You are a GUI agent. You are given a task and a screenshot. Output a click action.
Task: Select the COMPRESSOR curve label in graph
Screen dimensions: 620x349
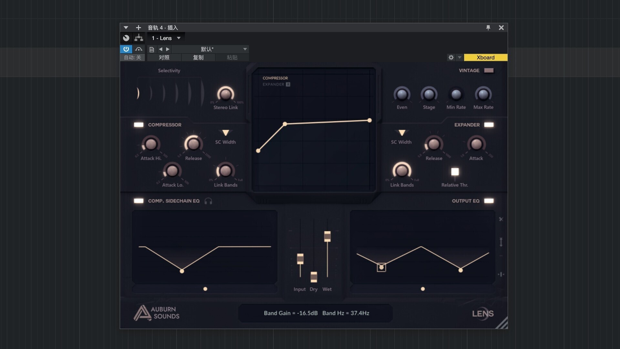[x=275, y=78]
